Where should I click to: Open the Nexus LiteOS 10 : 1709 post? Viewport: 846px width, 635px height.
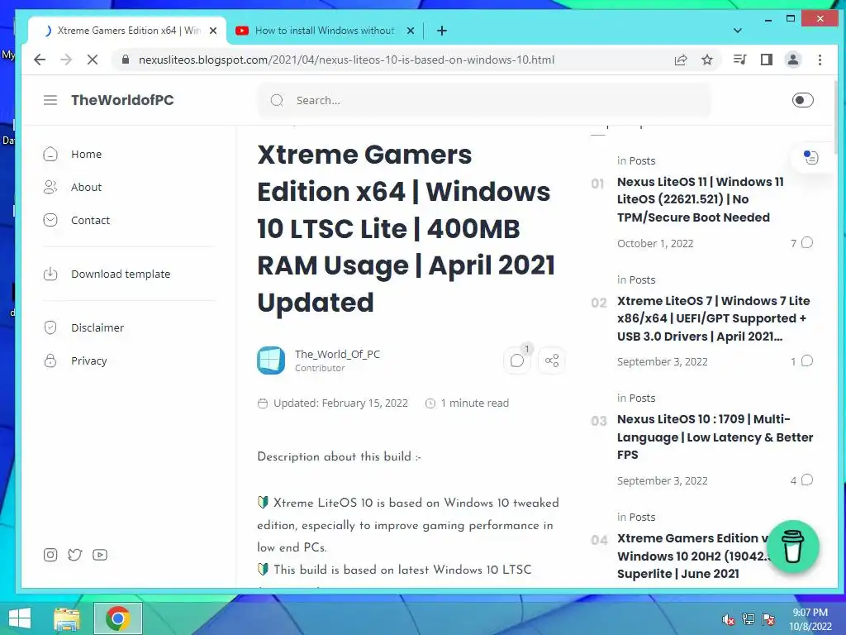(715, 437)
